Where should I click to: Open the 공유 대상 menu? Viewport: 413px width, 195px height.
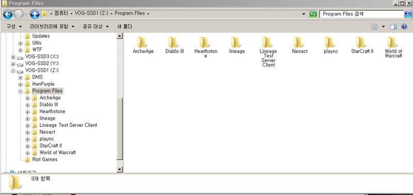tap(96, 27)
